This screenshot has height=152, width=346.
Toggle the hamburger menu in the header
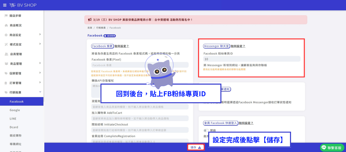click(5, 5)
